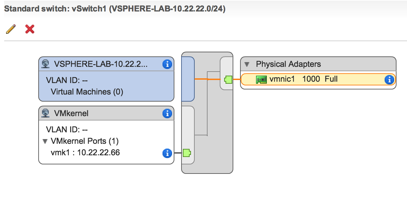The width and height of the screenshot is (407, 212).
Task: Click the pencil edit switch icon
Action: pos(11,29)
